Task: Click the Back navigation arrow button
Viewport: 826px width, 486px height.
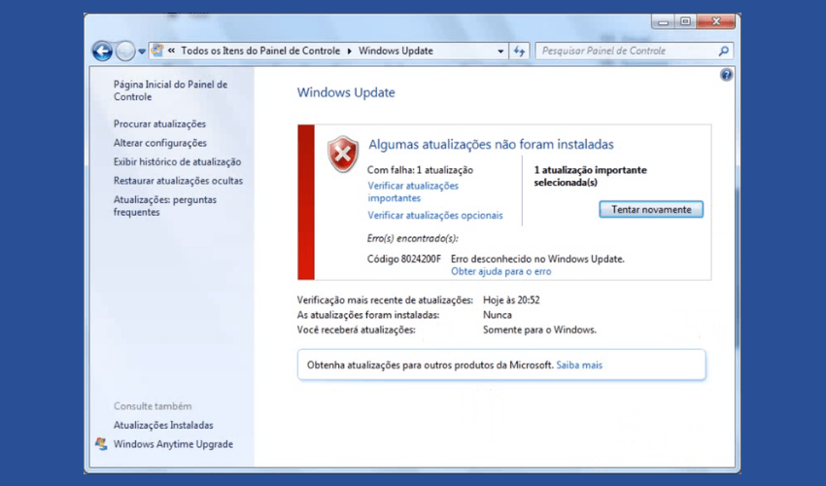Action: 102,52
